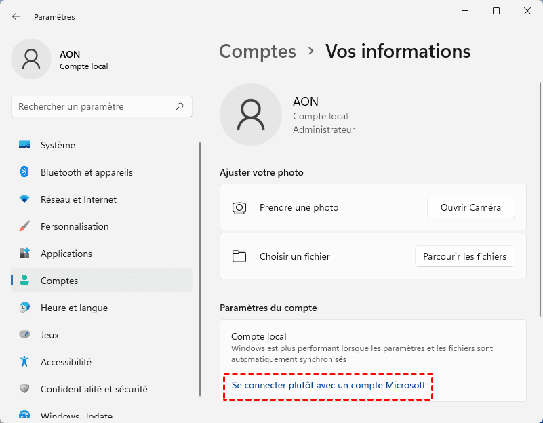The width and height of the screenshot is (543, 423).
Task: Click the Bluetooth et appareils icon
Action: tap(24, 172)
